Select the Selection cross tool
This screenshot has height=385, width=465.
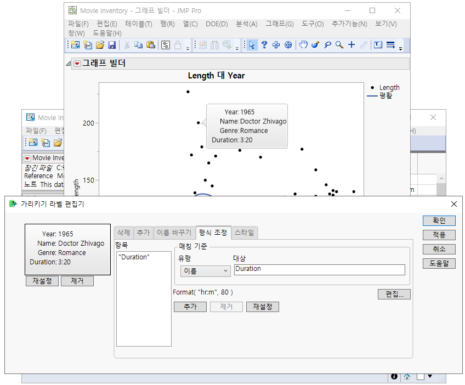click(x=276, y=45)
